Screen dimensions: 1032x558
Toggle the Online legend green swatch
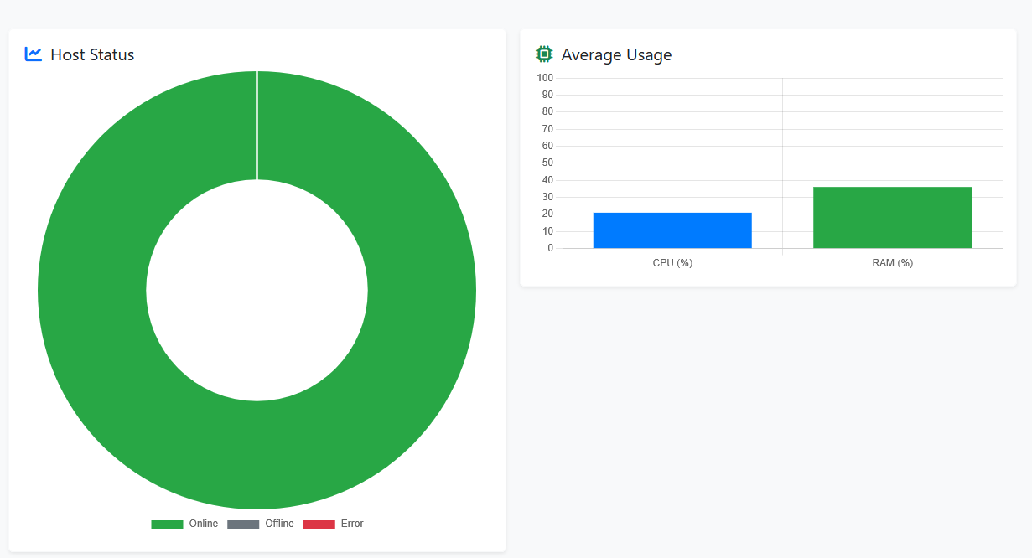167,524
